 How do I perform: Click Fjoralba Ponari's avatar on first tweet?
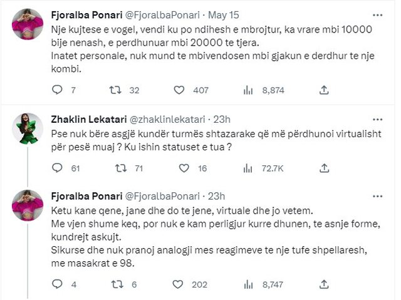(x=28, y=24)
